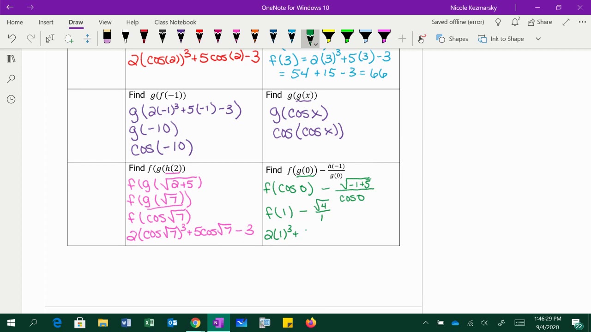Choose the yellow highlighter
This screenshot has width=591, height=332.
tap(329, 37)
